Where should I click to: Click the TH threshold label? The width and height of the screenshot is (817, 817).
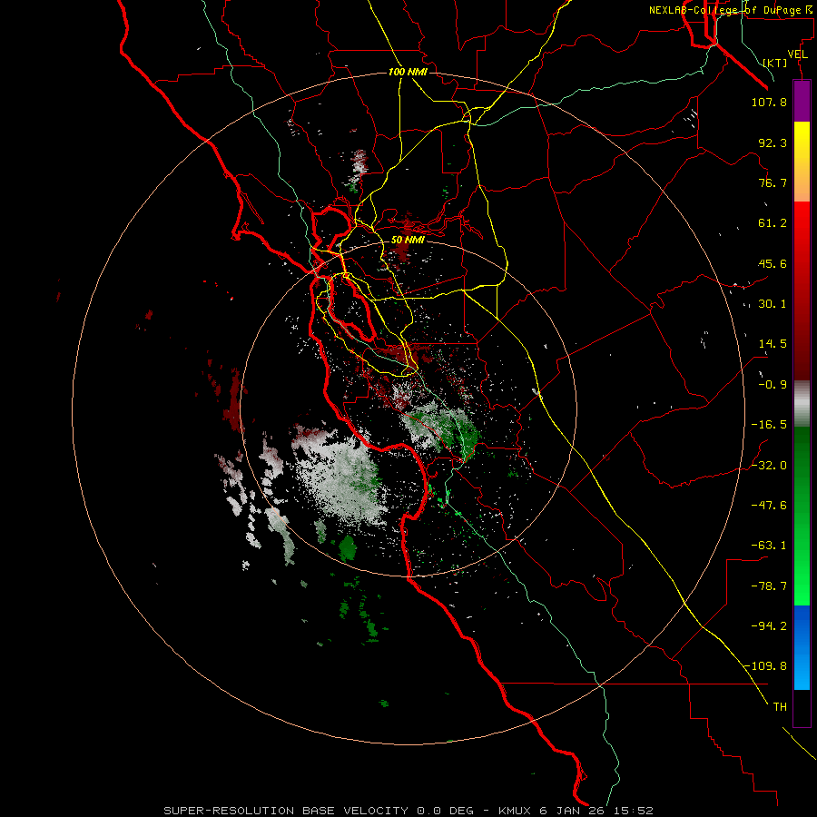tap(780, 707)
